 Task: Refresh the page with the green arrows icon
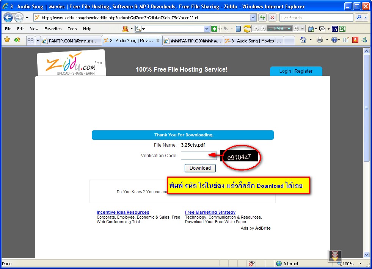pyautogui.click(x=262, y=17)
